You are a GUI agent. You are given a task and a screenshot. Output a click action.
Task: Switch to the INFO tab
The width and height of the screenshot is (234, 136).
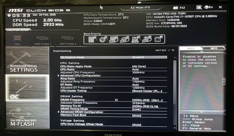[214, 48]
